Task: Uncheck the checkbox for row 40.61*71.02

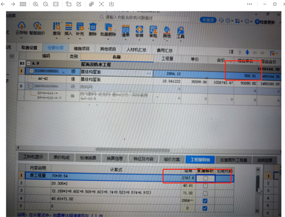Action: coord(205,200)
